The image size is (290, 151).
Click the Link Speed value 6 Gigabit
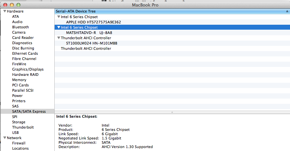(x=110, y=134)
